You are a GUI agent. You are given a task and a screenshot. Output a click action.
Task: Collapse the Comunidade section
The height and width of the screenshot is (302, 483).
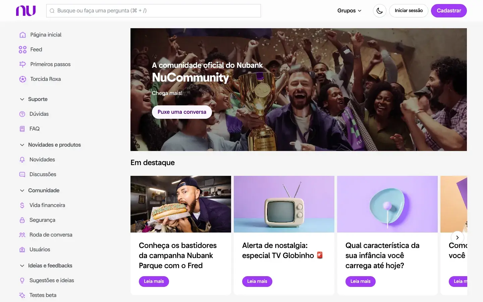point(22,191)
